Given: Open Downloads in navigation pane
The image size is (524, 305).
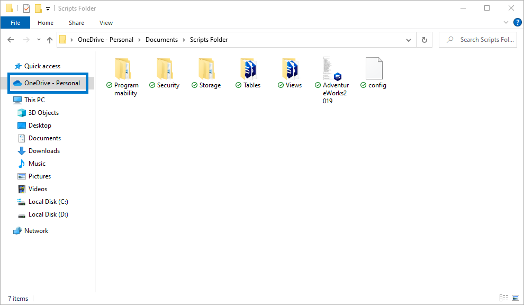Looking at the screenshot, I should tap(44, 151).
